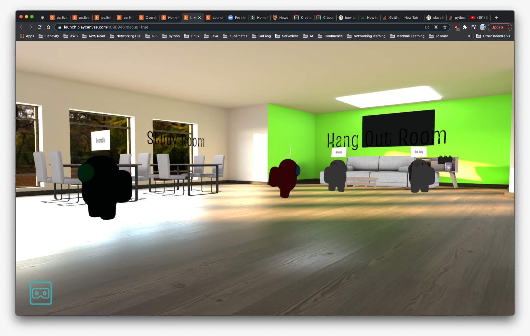Click the recording indicator dot left of tabs
Viewport: 530px width, 336px height.
tap(42, 18)
